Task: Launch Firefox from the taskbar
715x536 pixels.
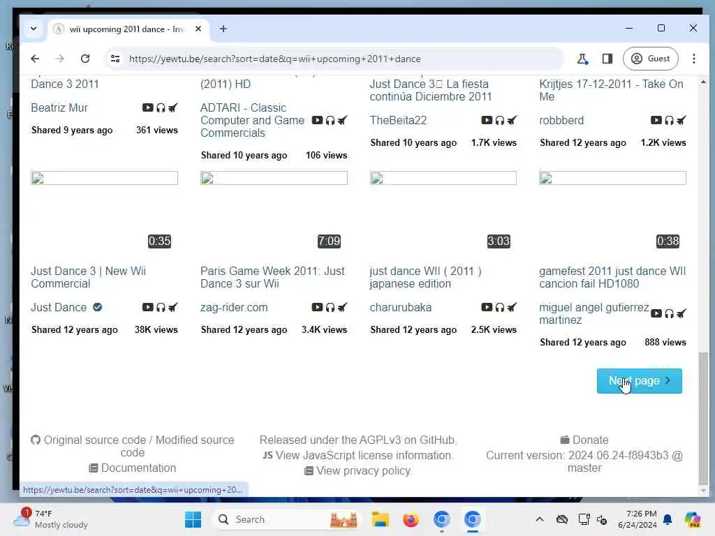Action: [x=411, y=519]
